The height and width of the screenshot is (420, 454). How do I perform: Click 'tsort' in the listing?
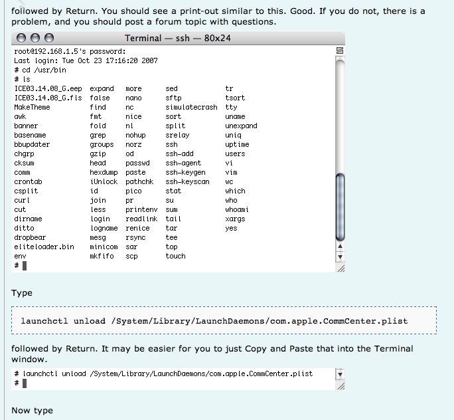coord(235,98)
